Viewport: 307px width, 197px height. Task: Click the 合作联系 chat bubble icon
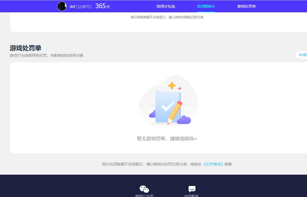pos(192,189)
